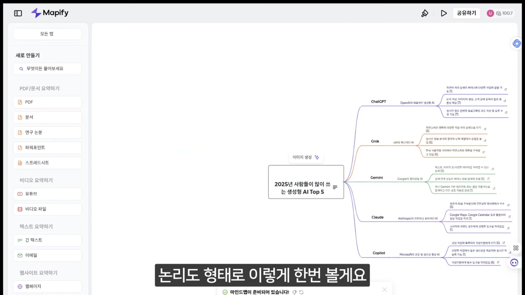Open source link of 'Google Maps, Google Calendar' node
This screenshot has height=295, width=525.
[x=509, y=217]
